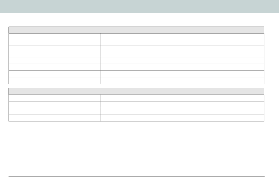Select upper table's first tall row, wide cell
The height and width of the screenshot is (185, 279).
point(182,39)
